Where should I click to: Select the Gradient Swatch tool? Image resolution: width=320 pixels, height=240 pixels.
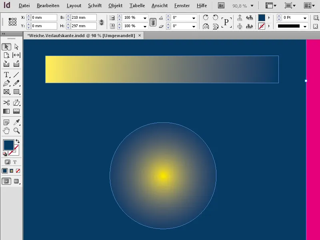click(x=6, y=111)
